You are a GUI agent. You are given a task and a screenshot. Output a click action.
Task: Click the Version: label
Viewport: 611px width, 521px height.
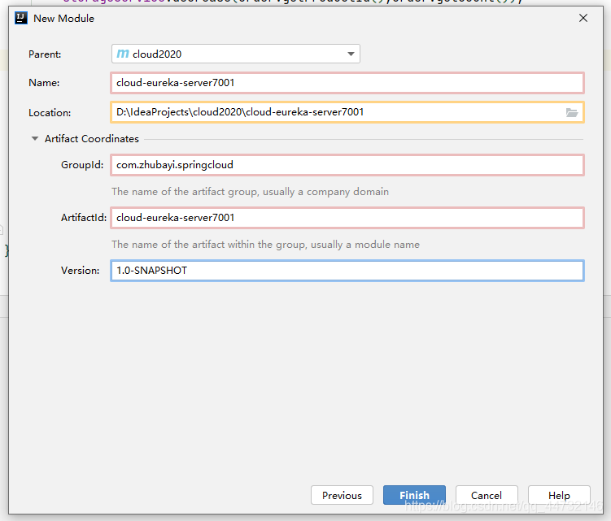pyautogui.click(x=81, y=270)
